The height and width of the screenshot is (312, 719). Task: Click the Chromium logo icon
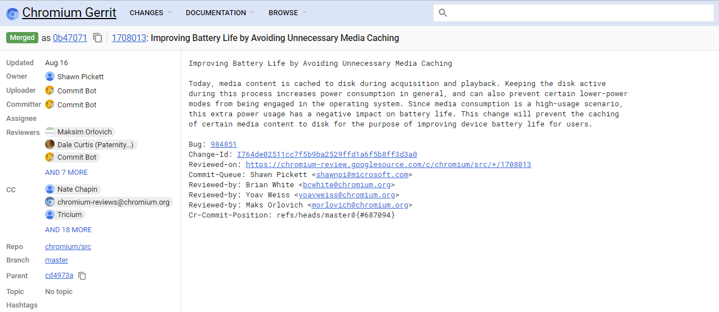(12, 13)
